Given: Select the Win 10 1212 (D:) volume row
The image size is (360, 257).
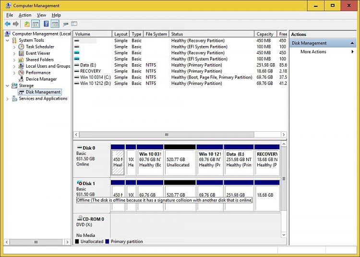Looking at the screenshot, I should tap(180, 83).
